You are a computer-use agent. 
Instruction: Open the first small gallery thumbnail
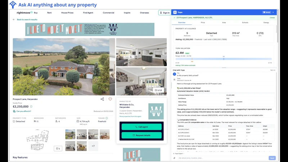coord(70,134)
